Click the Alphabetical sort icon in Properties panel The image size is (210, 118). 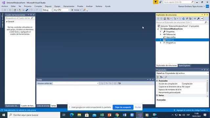coord(161,77)
